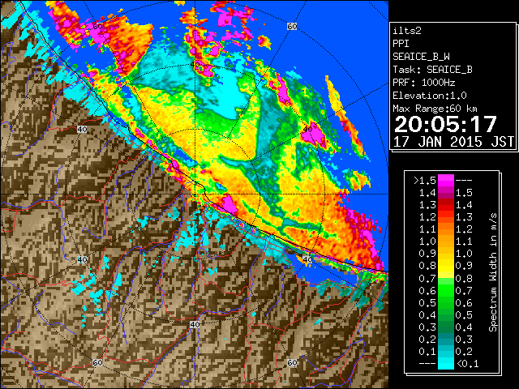Click the 'SEAICE_B_W' product name

(421, 57)
